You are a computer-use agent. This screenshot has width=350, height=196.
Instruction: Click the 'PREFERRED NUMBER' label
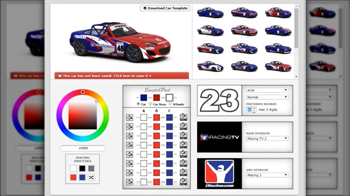pos(261,104)
